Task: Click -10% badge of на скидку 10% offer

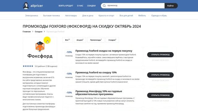Action: (x=69, y=74)
